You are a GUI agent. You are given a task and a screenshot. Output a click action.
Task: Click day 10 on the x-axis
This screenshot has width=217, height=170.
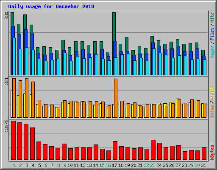70,165
